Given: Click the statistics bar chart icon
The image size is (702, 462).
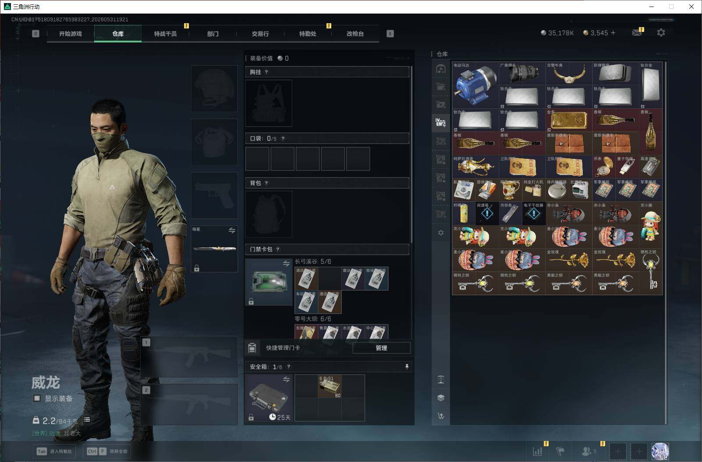Looking at the screenshot, I should [537, 451].
